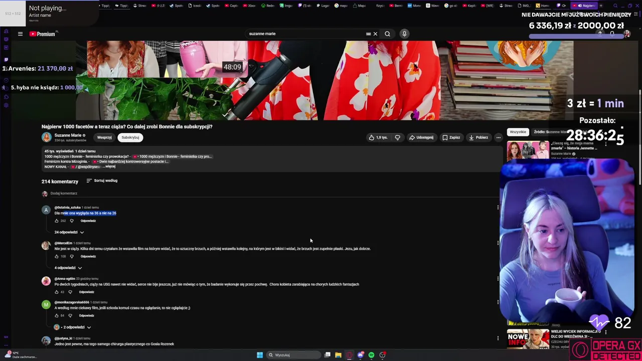Open the weather widget showing 12°C

(20, 355)
